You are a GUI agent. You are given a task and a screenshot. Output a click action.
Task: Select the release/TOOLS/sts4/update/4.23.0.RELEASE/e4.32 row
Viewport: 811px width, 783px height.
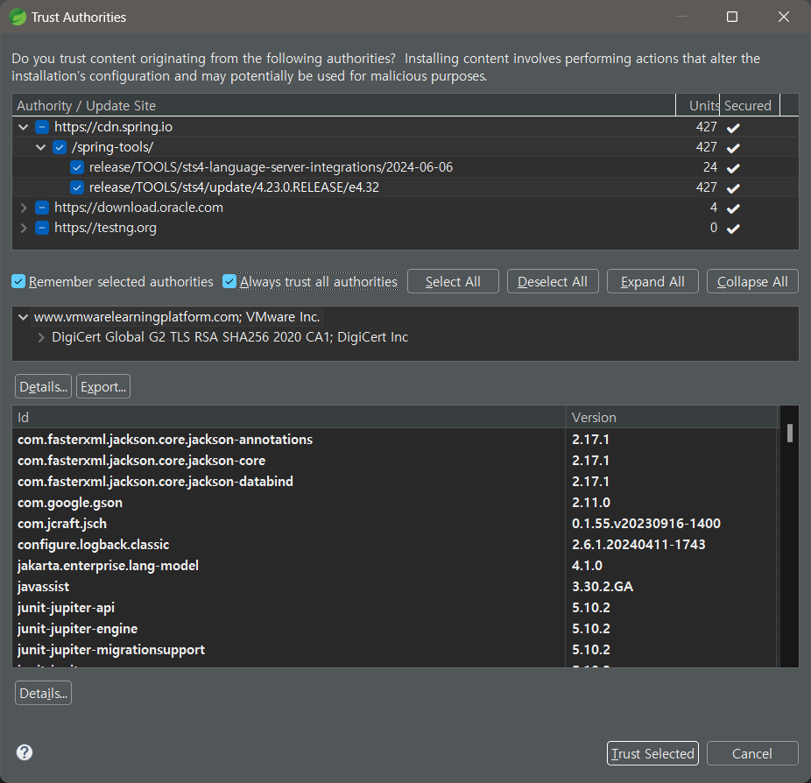coord(405,187)
